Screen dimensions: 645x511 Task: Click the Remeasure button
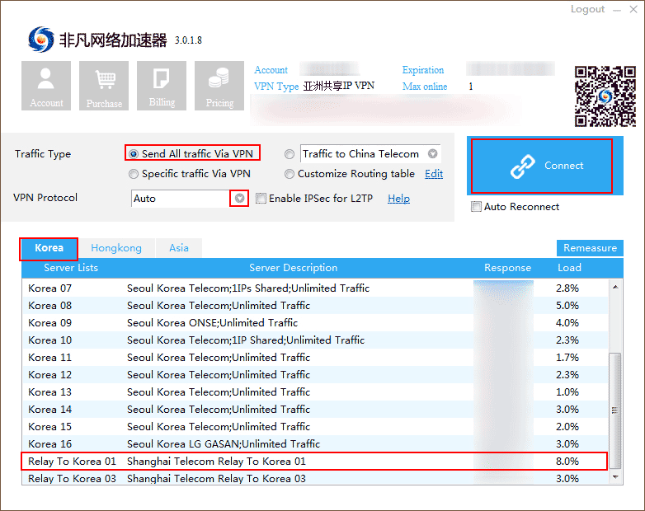[590, 248]
